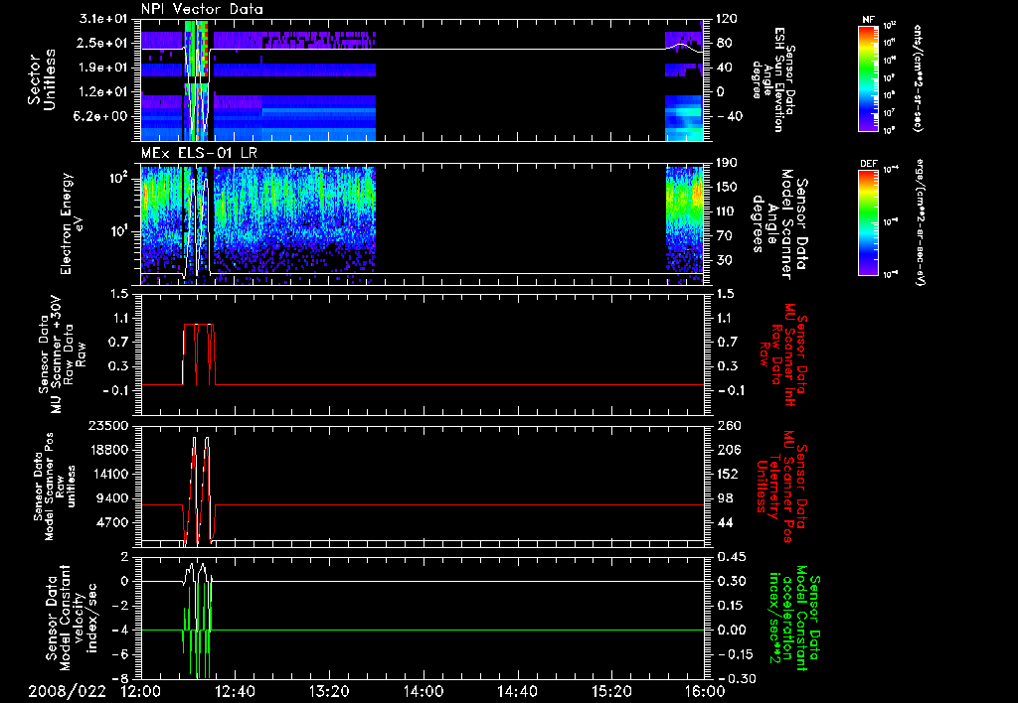1018x703 pixels.
Task: Click the 6.2e+00 sector tick label
Action: tap(102, 116)
